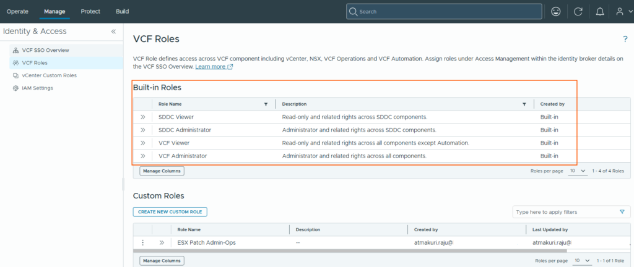The width and height of the screenshot is (634, 267).
Task: Click the built-in Description column header
Action: 294,104
